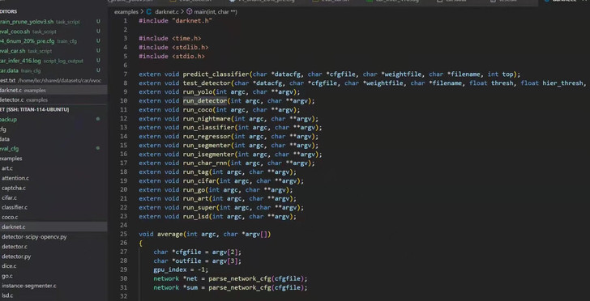Click the U git status badge for eval_coco.sh
This screenshot has width=590, height=301.
(x=98, y=32)
